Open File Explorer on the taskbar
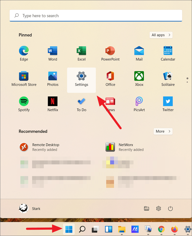Image resolution: width=192 pixels, height=236 pixels. click(x=122, y=229)
